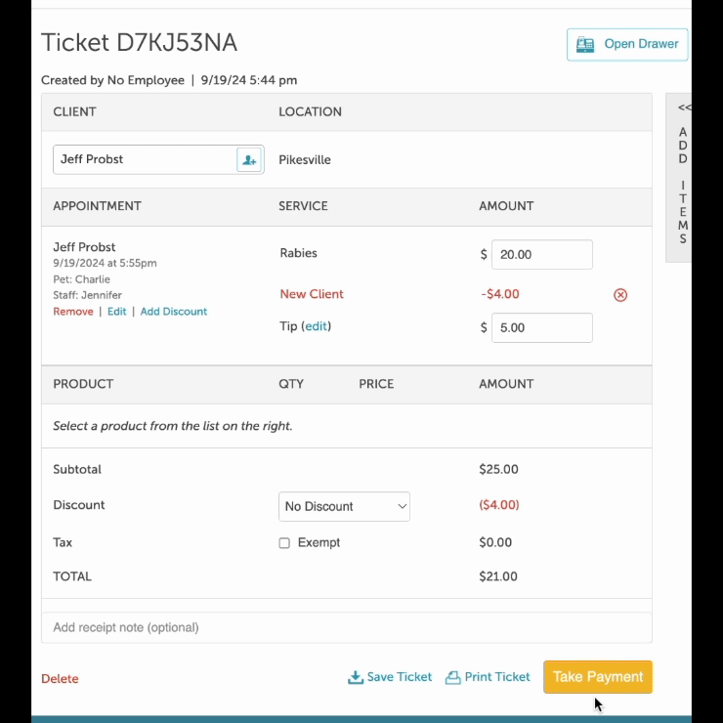Click the Rabies service amount field

coord(541,254)
